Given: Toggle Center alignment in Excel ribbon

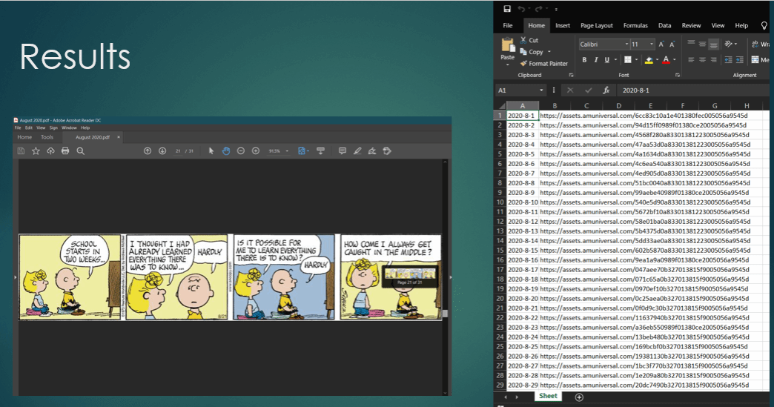Looking at the screenshot, I should (x=702, y=60).
